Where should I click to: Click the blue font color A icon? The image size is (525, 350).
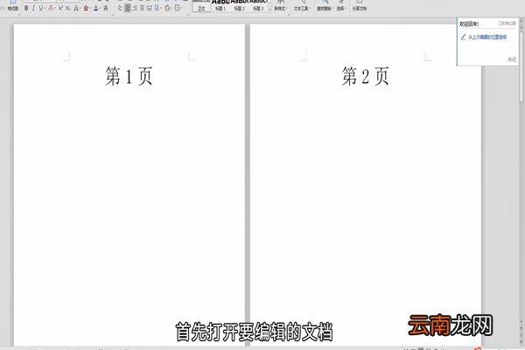pyautogui.click(x=96, y=8)
